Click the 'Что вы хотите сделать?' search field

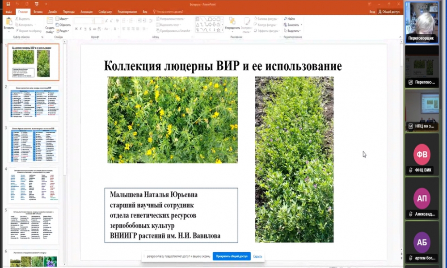point(168,12)
